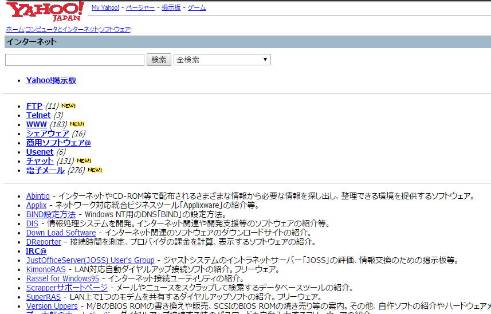
Task: Open the Abintio site link
Action: click(38, 196)
